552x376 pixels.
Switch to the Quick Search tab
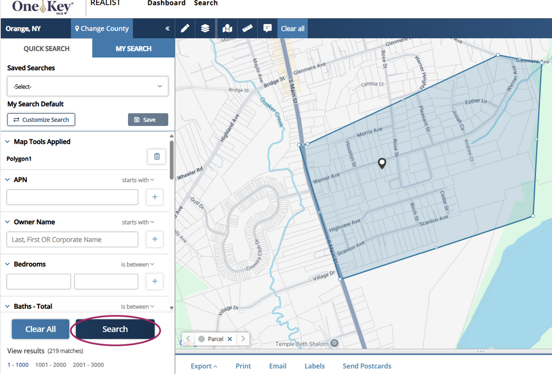pyautogui.click(x=47, y=49)
